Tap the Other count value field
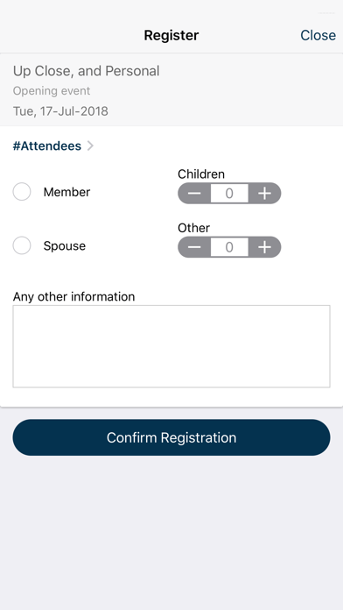 pos(229,247)
